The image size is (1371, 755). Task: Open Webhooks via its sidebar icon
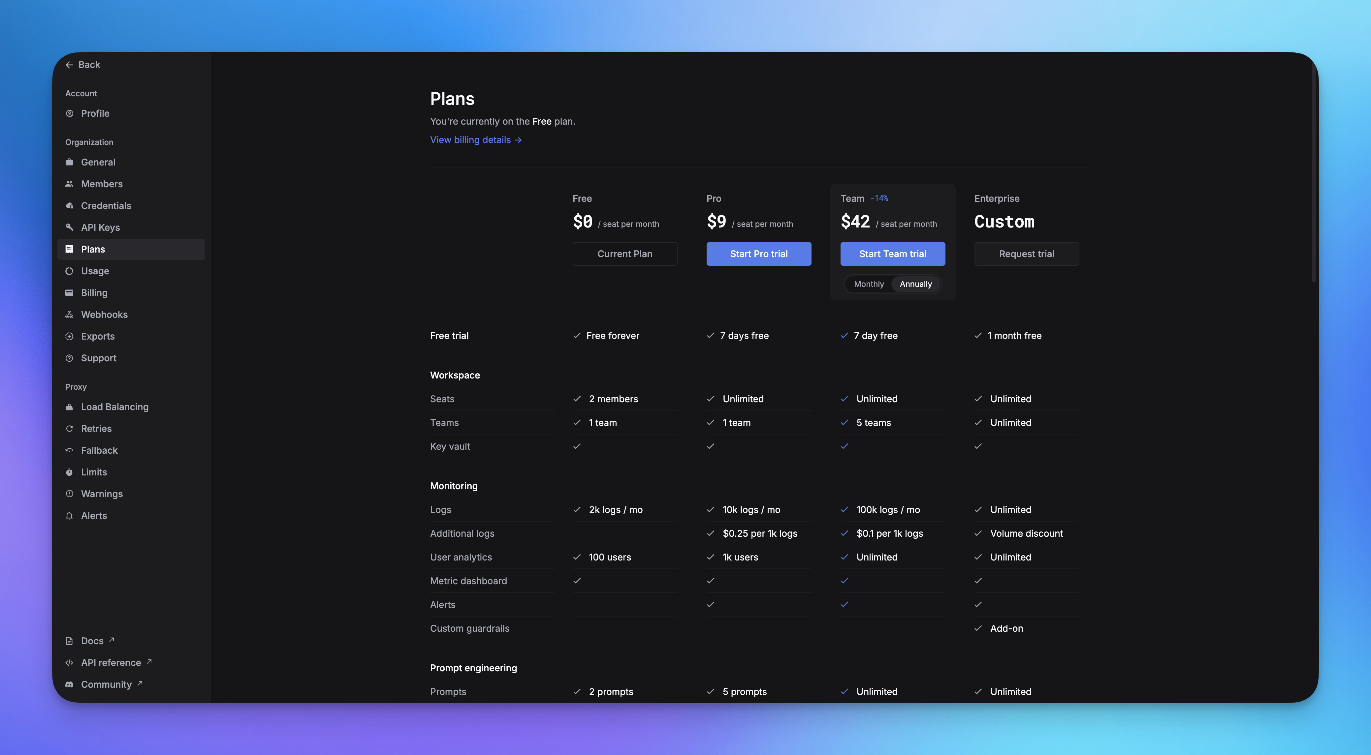(x=69, y=315)
